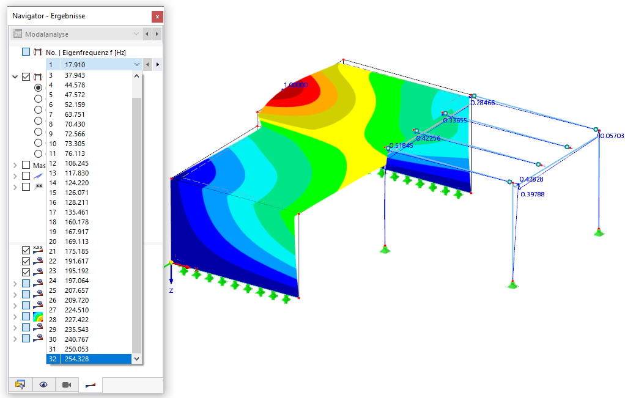The height and width of the screenshot is (398, 625).
Task: Expand node with the blue line icon
Action: (x=15, y=175)
